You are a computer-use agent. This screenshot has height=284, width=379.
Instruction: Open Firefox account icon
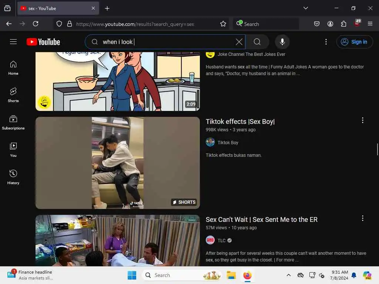pyautogui.click(x=330, y=24)
